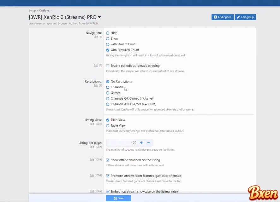Increase listing per page with plus
280x202 pixels.
coord(141,143)
